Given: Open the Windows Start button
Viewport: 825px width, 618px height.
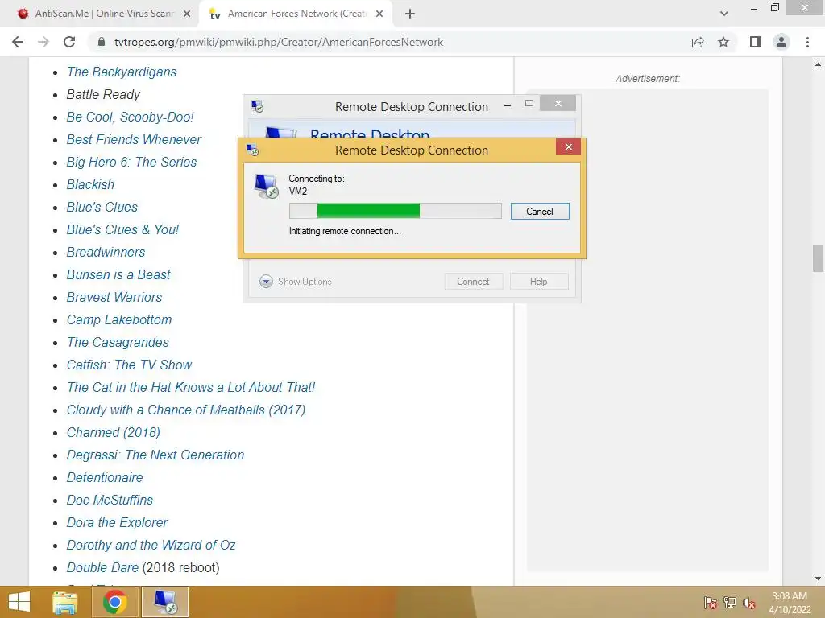Looking at the screenshot, I should pyautogui.click(x=19, y=602).
